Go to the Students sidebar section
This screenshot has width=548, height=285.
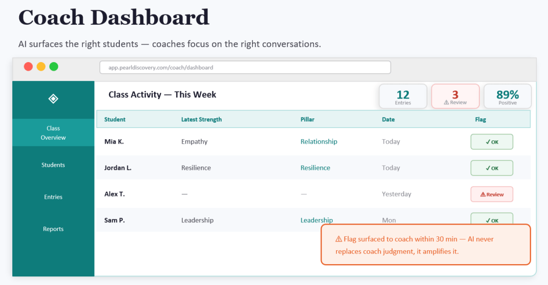[53, 165]
